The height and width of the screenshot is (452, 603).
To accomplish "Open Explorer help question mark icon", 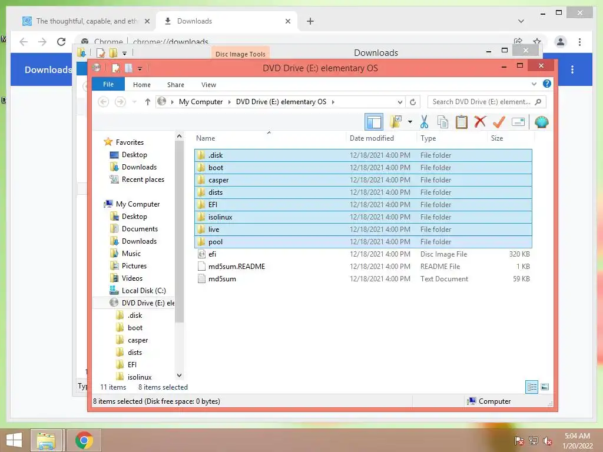I will (x=547, y=84).
